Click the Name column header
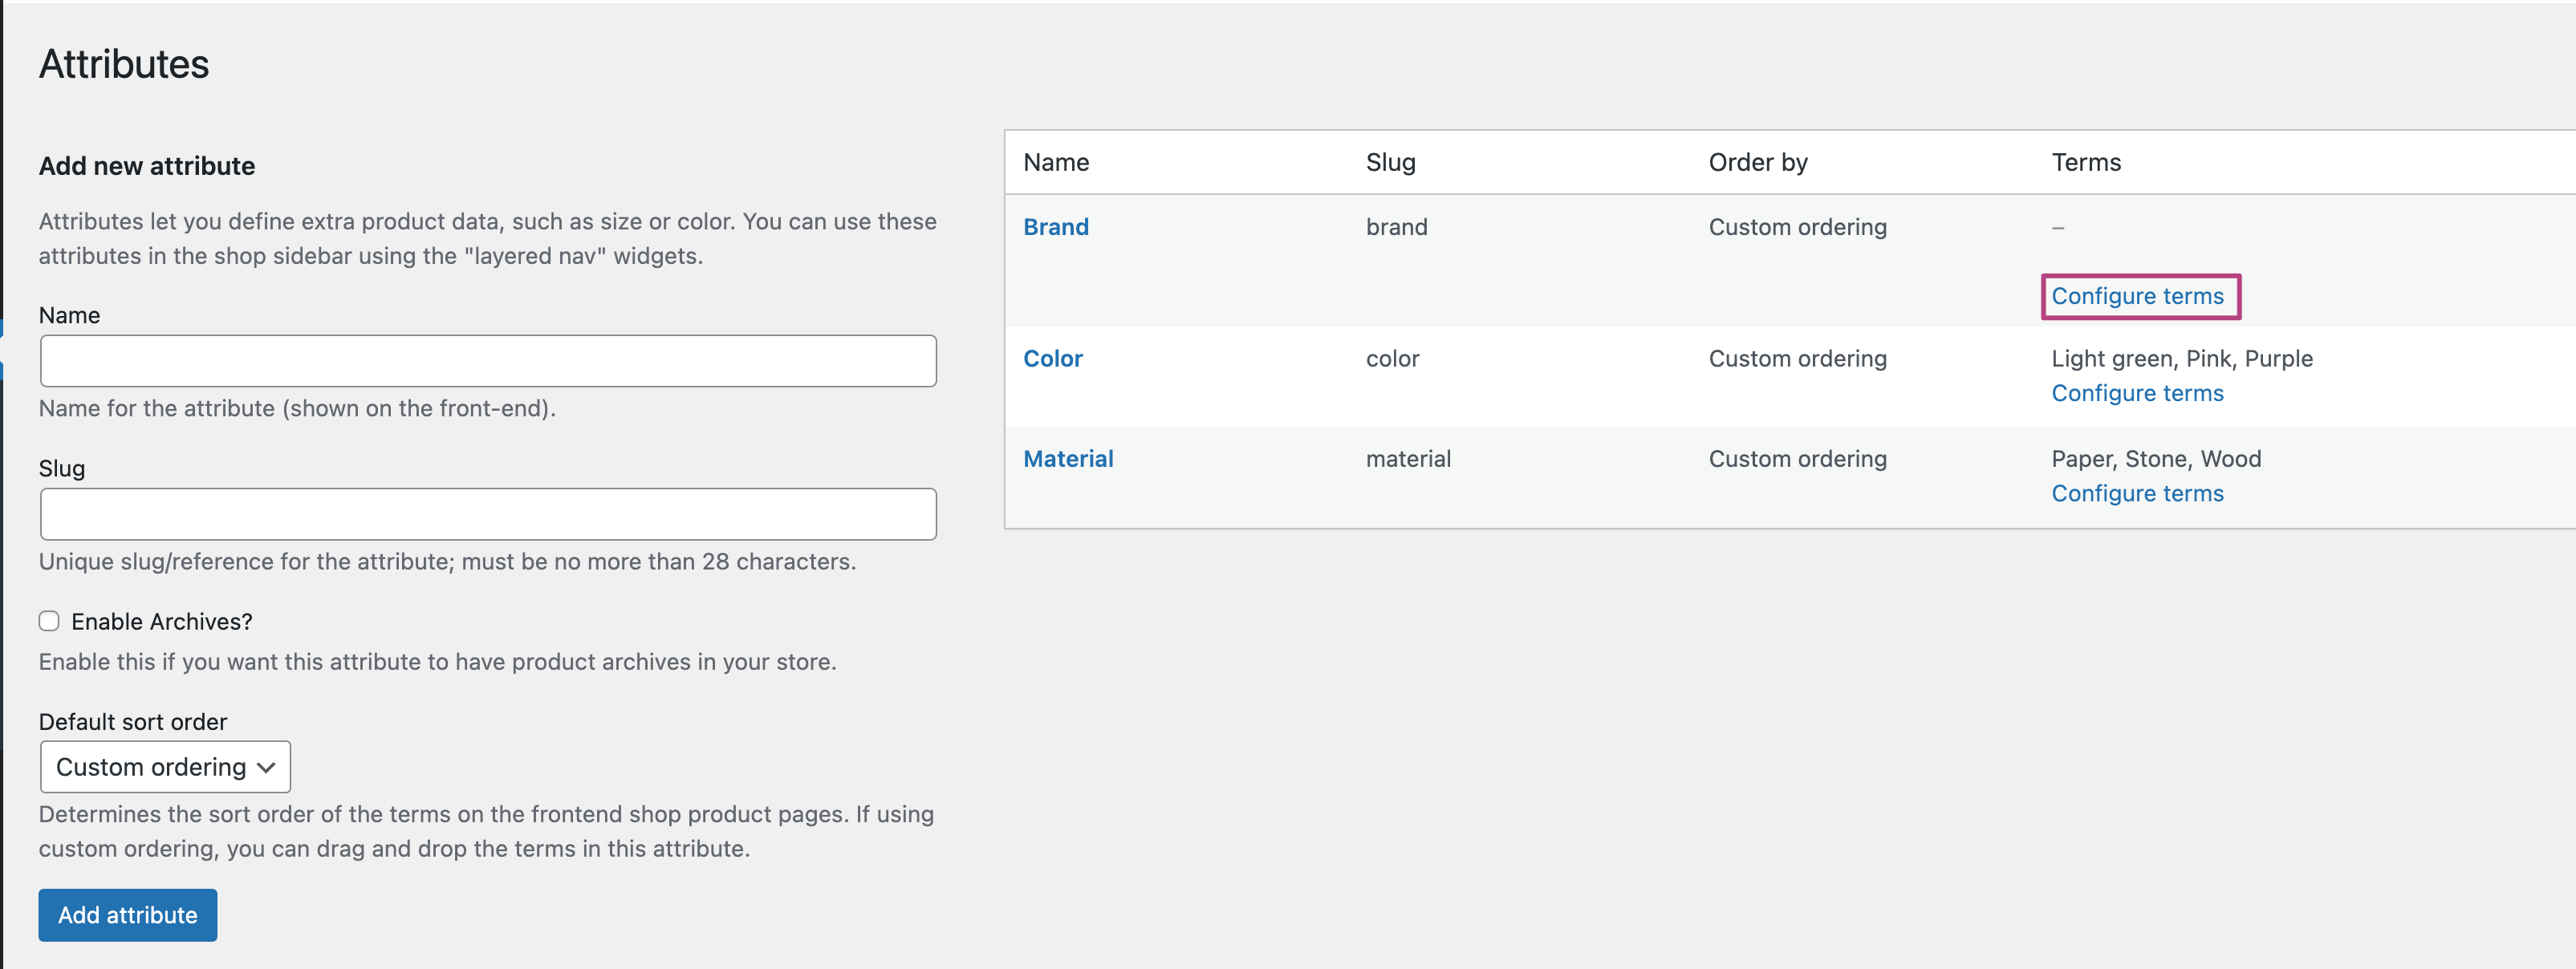Image resolution: width=2576 pixels, height=969 pixels. 1056,162
